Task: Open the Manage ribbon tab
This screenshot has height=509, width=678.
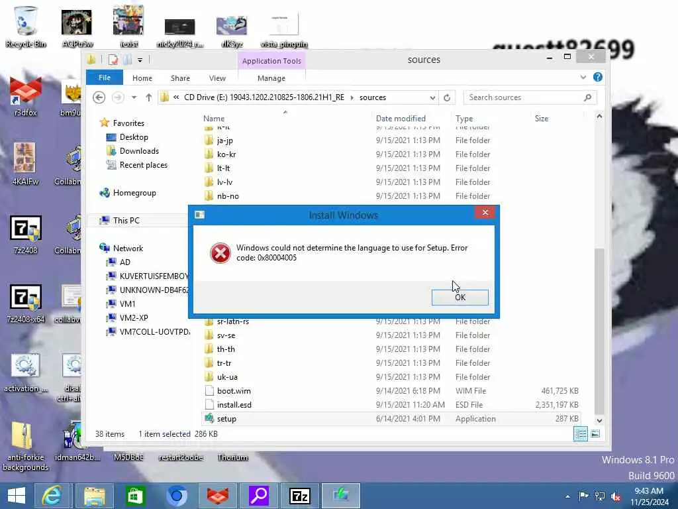Action: tap(271, 78)
